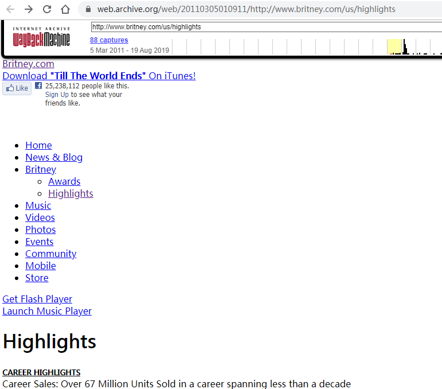Click the 'Career Sales: Over 67 Million' line
Viewport: 442px width, 389px height.
click(x=177, y=384)
